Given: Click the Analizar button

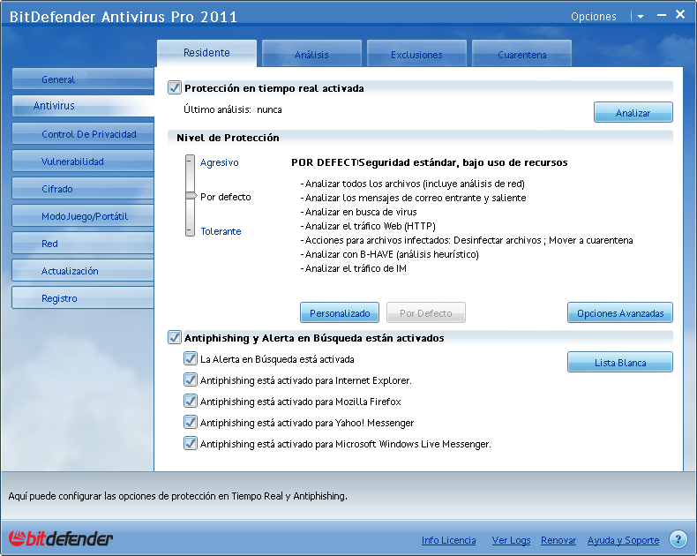Looking at the screenshot, I should point(633,113).
